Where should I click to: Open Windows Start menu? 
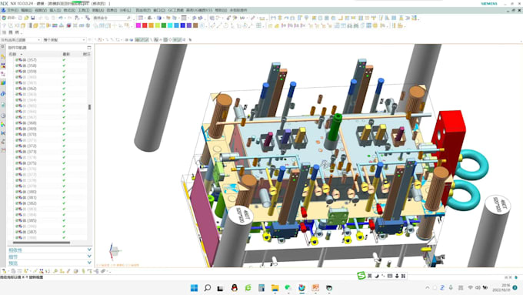pos(194,287)
